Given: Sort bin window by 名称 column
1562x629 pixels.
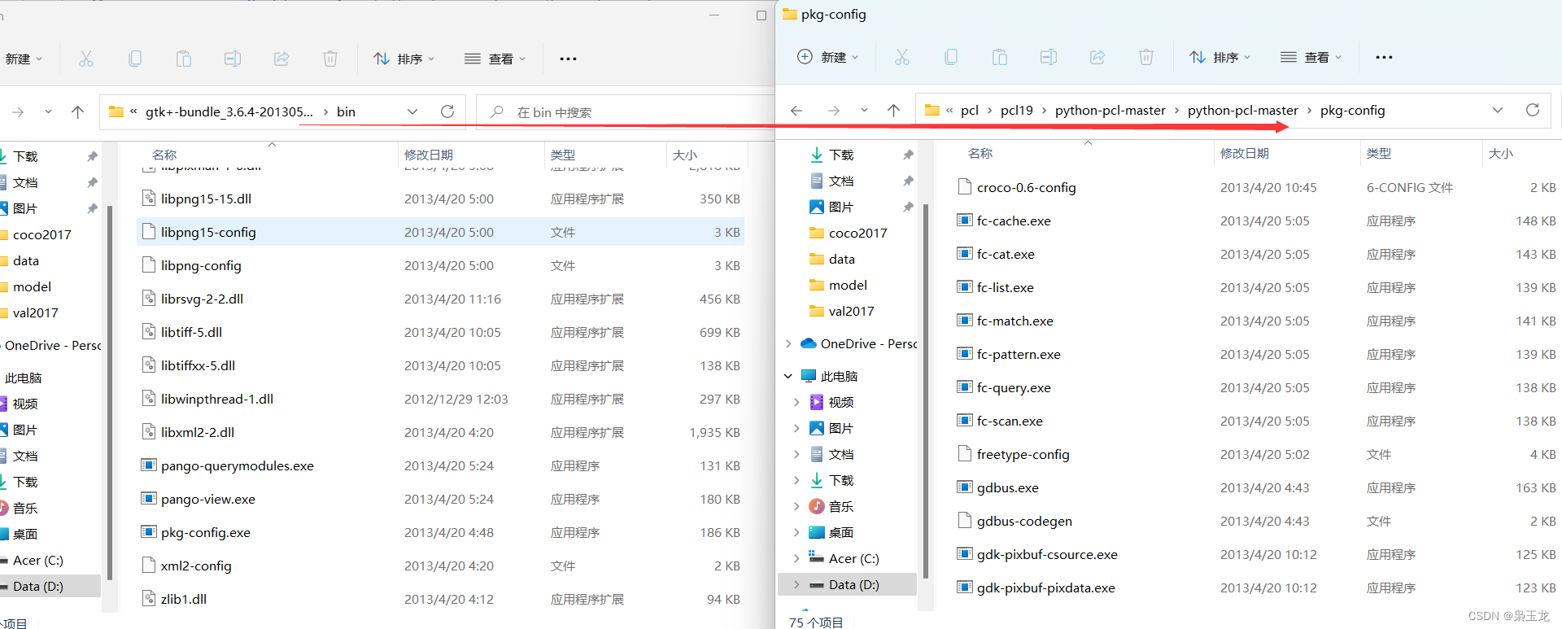Looking at the screenshot, I should tap(164, 155).
